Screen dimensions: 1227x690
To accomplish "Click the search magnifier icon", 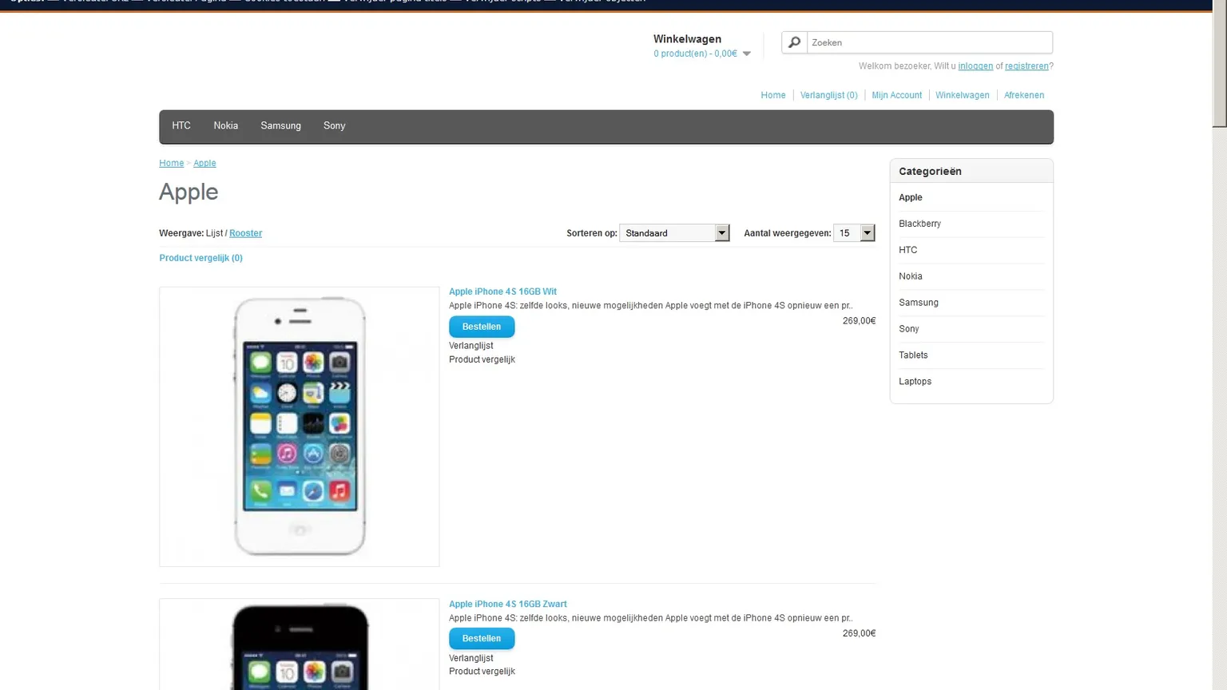I will 794,42.
